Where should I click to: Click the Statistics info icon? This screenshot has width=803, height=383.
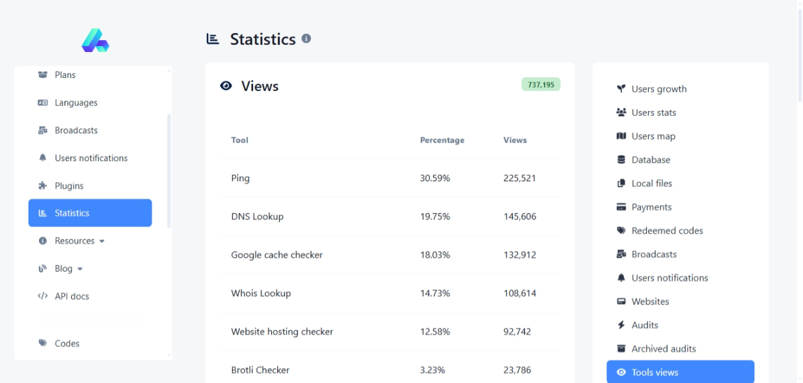tap(306, 39)
